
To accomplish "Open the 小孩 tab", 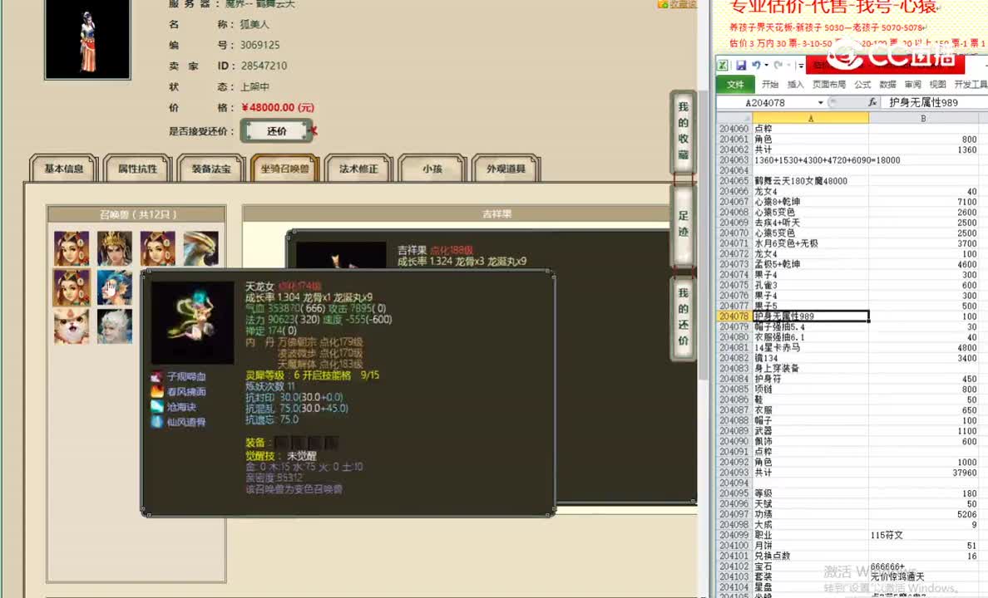I will click(432, 169).
